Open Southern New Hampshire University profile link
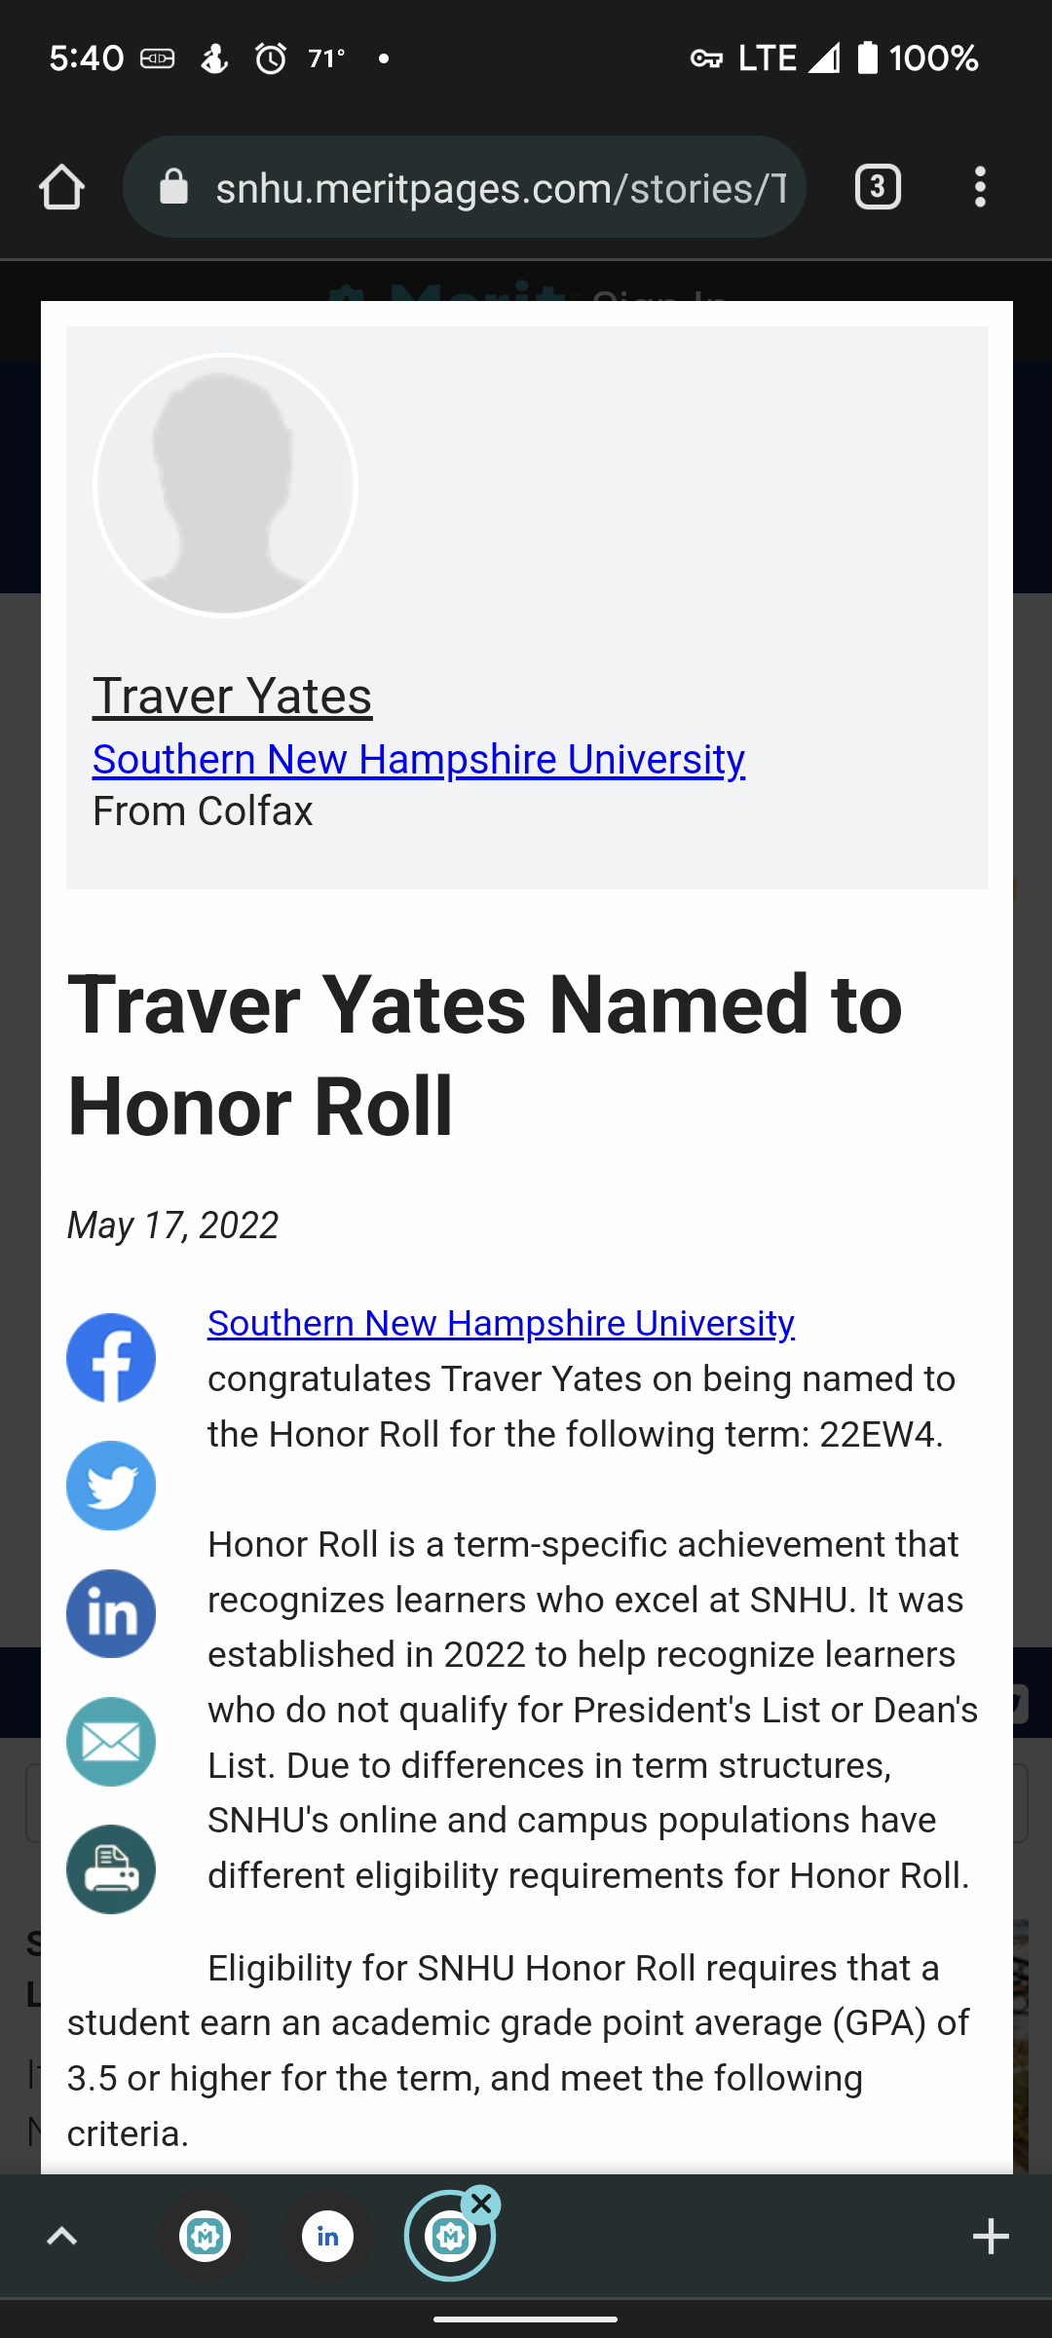 (x=419, y=759)
